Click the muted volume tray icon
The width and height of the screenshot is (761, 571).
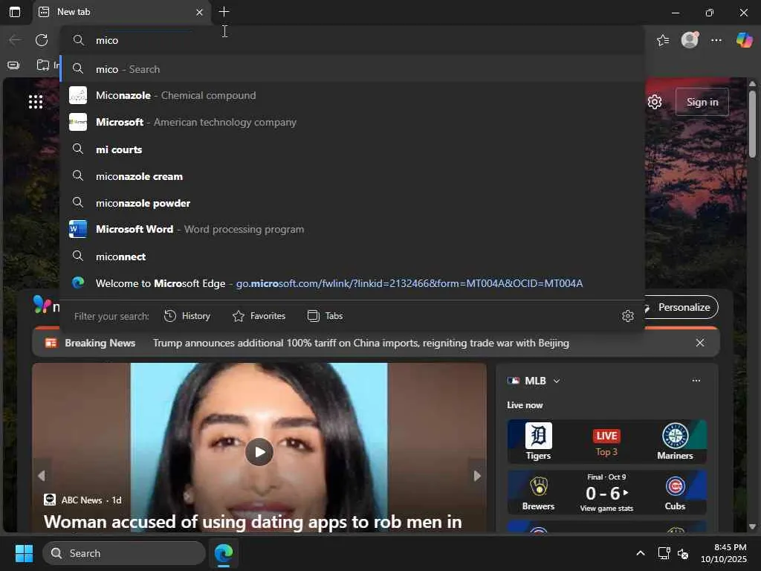(x=683, y=553)
